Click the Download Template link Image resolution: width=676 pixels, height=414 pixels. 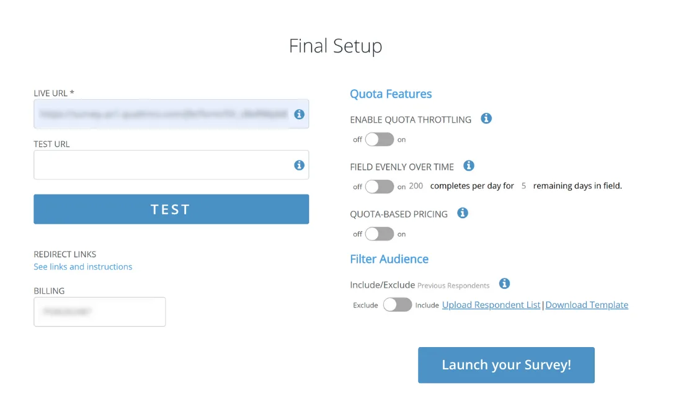587,305
